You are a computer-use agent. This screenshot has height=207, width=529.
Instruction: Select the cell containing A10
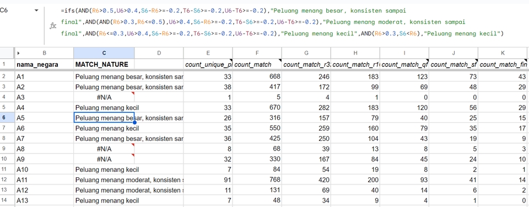(44, 170)
